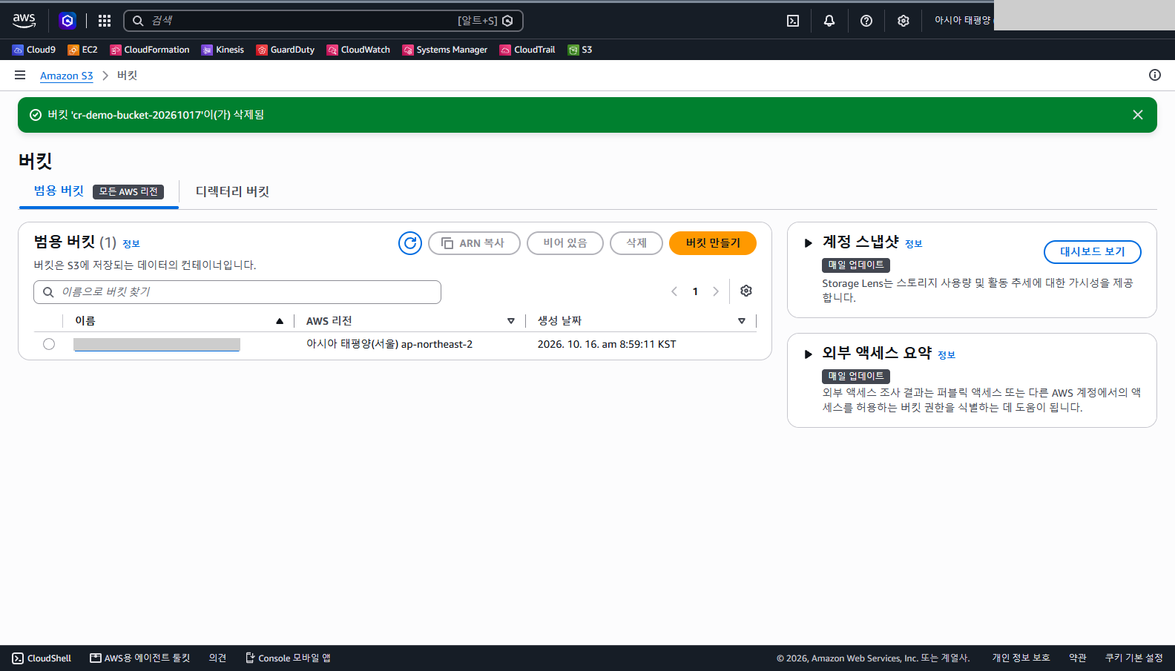Open the Systems Manager shortcut
Image resolution: width=1175 pixels, height=671 pixels.
tap(445, 50)
